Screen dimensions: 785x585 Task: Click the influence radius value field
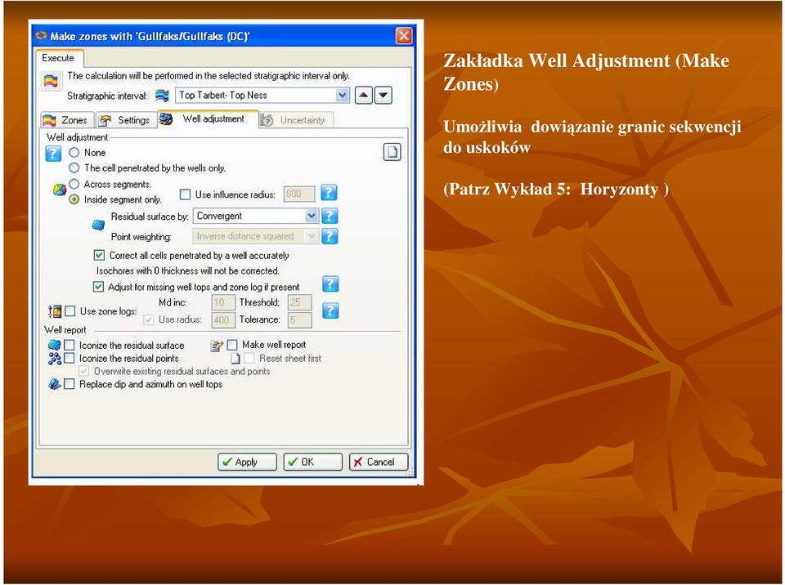(x=299, y=194)
